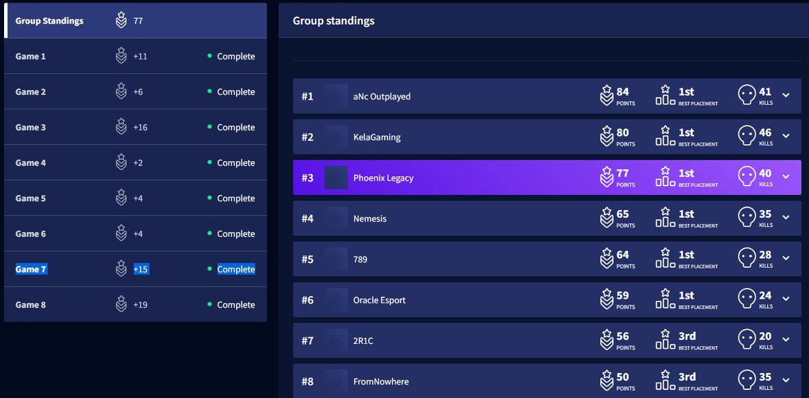Click the skull kills icon for 2R1C
The image size is (809, 398).
click(x=747, y=340)
